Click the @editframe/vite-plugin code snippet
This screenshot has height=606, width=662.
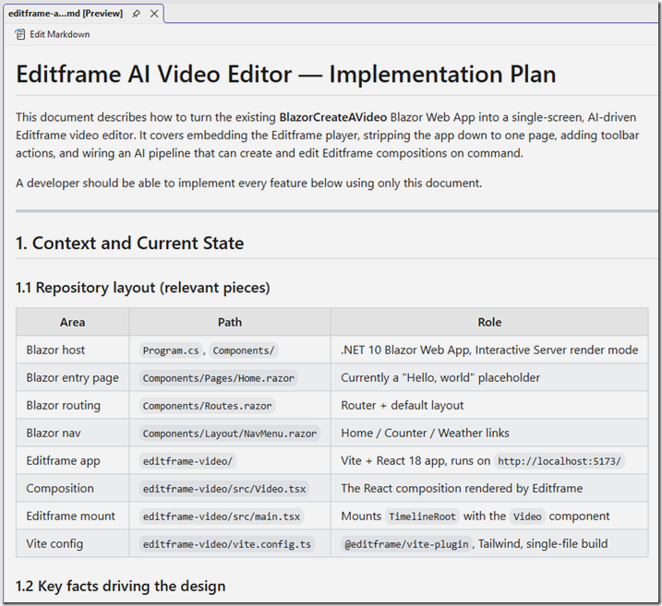(406, 544)
